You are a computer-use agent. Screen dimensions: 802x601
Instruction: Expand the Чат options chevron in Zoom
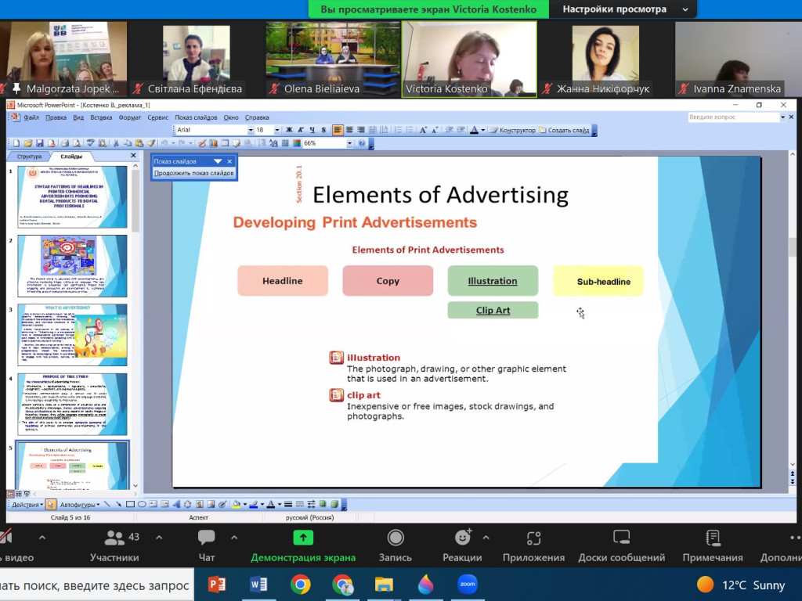[x=234, y=538]
